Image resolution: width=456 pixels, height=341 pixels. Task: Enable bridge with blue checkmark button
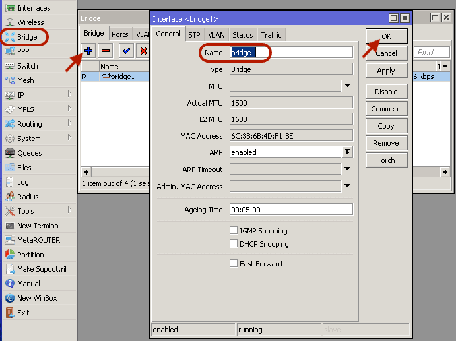pyautogui.click(x=127, y=51)
